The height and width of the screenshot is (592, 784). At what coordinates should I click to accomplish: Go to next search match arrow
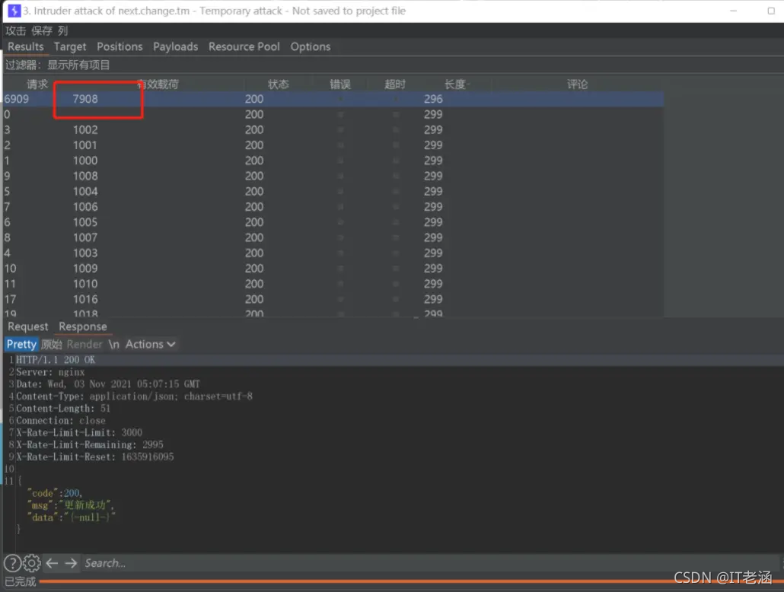[71, 563]
